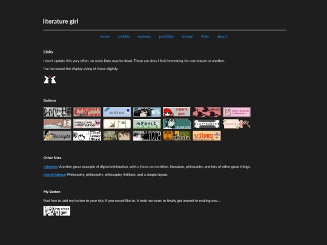Open the pink Graphic Collection bunny button

(x=237, y=112)
